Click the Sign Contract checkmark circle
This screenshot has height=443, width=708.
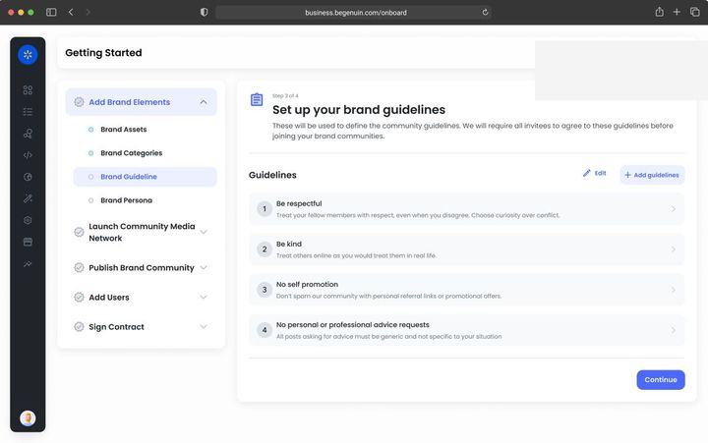pyautogui.click(x=79, y=327)
